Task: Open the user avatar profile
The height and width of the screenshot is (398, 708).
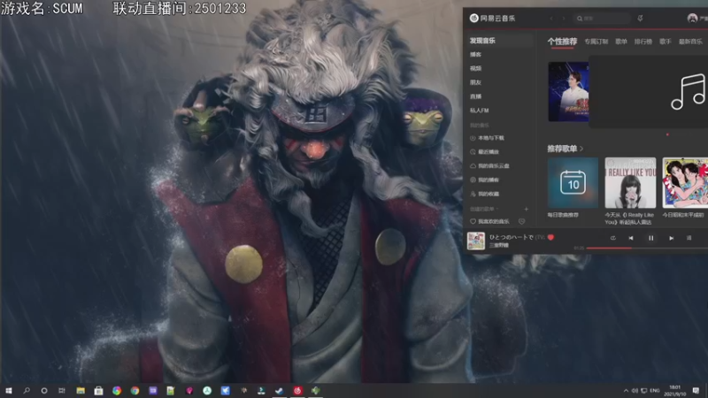Action: [692, 18]
